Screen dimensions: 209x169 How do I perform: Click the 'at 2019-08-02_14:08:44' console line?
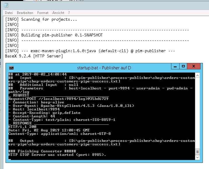tap(37, 74)
